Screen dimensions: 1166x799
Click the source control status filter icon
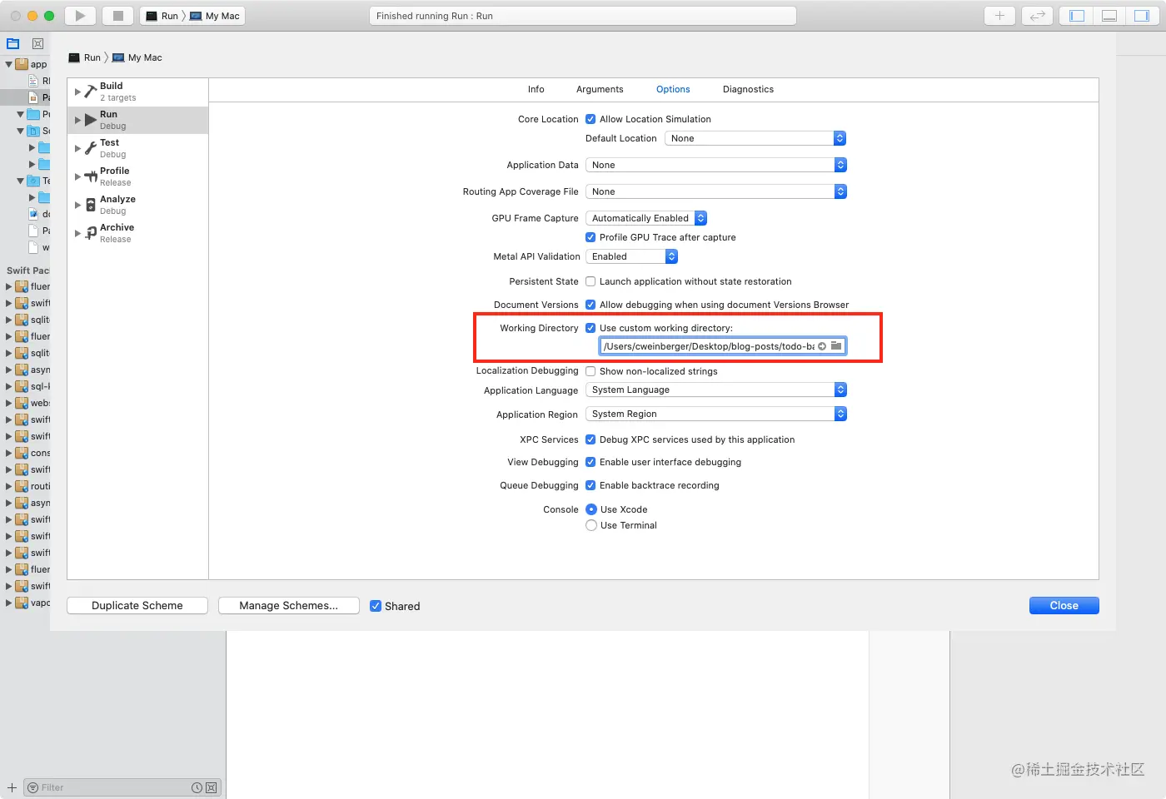[211, 787]
